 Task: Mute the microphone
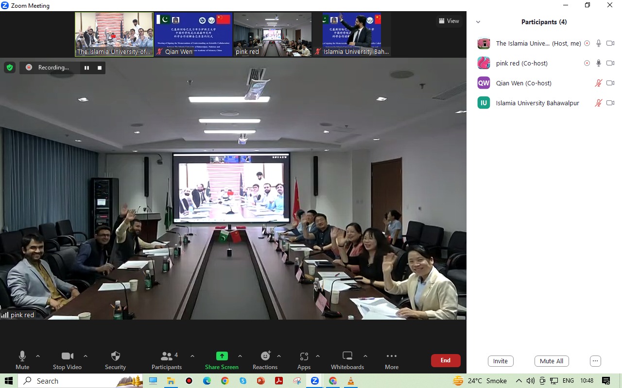(x=22, y=360)
